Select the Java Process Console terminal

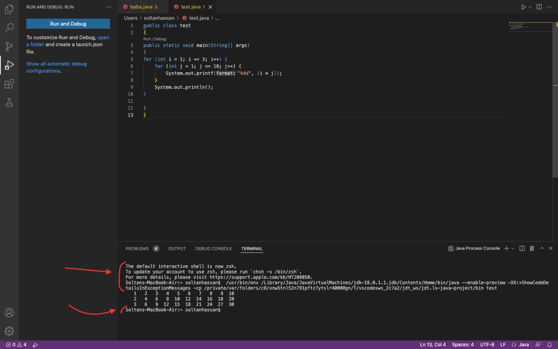pos(474,248)
